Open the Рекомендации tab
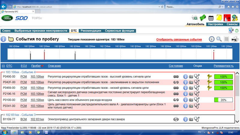This screenshot has width=240, height=135. click(91, 31)
